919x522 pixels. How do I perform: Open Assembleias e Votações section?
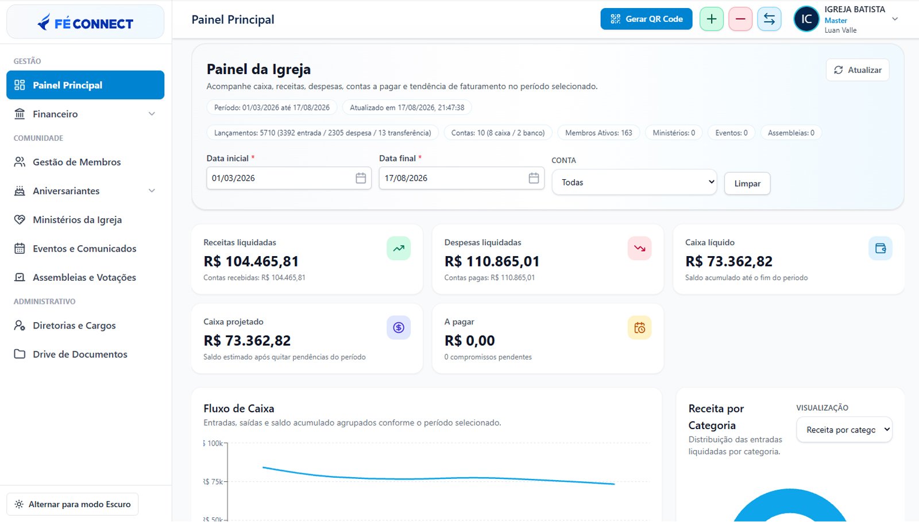85,277
